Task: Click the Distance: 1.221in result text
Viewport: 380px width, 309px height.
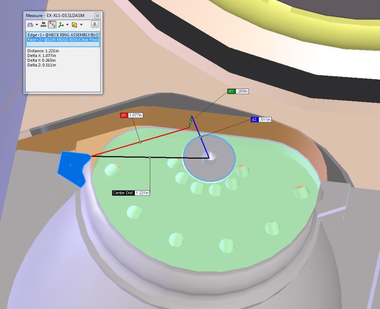Action: coord(43,51)
